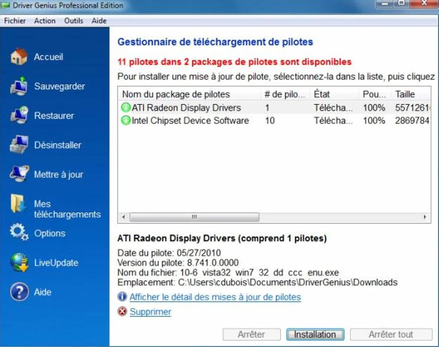439x347 pixels.
Task: Click the Supprimer link
Action: [150, 312]
